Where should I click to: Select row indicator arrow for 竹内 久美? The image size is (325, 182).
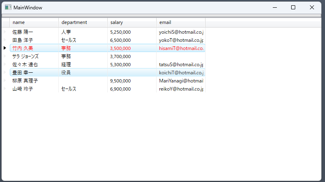coord(5,48)
